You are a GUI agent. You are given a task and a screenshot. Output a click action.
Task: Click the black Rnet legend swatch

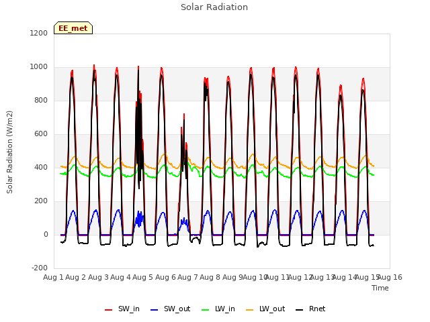[300, 310]
